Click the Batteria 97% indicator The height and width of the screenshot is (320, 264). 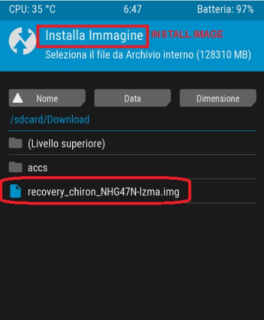click(x=225, y=9)
